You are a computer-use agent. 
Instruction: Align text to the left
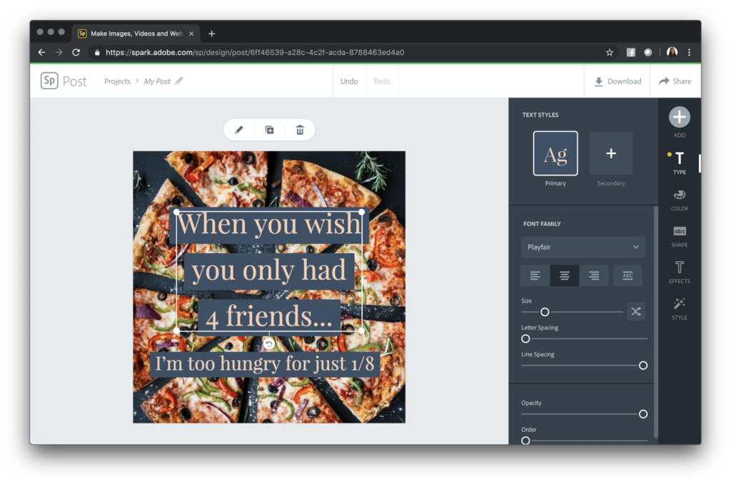535,276
